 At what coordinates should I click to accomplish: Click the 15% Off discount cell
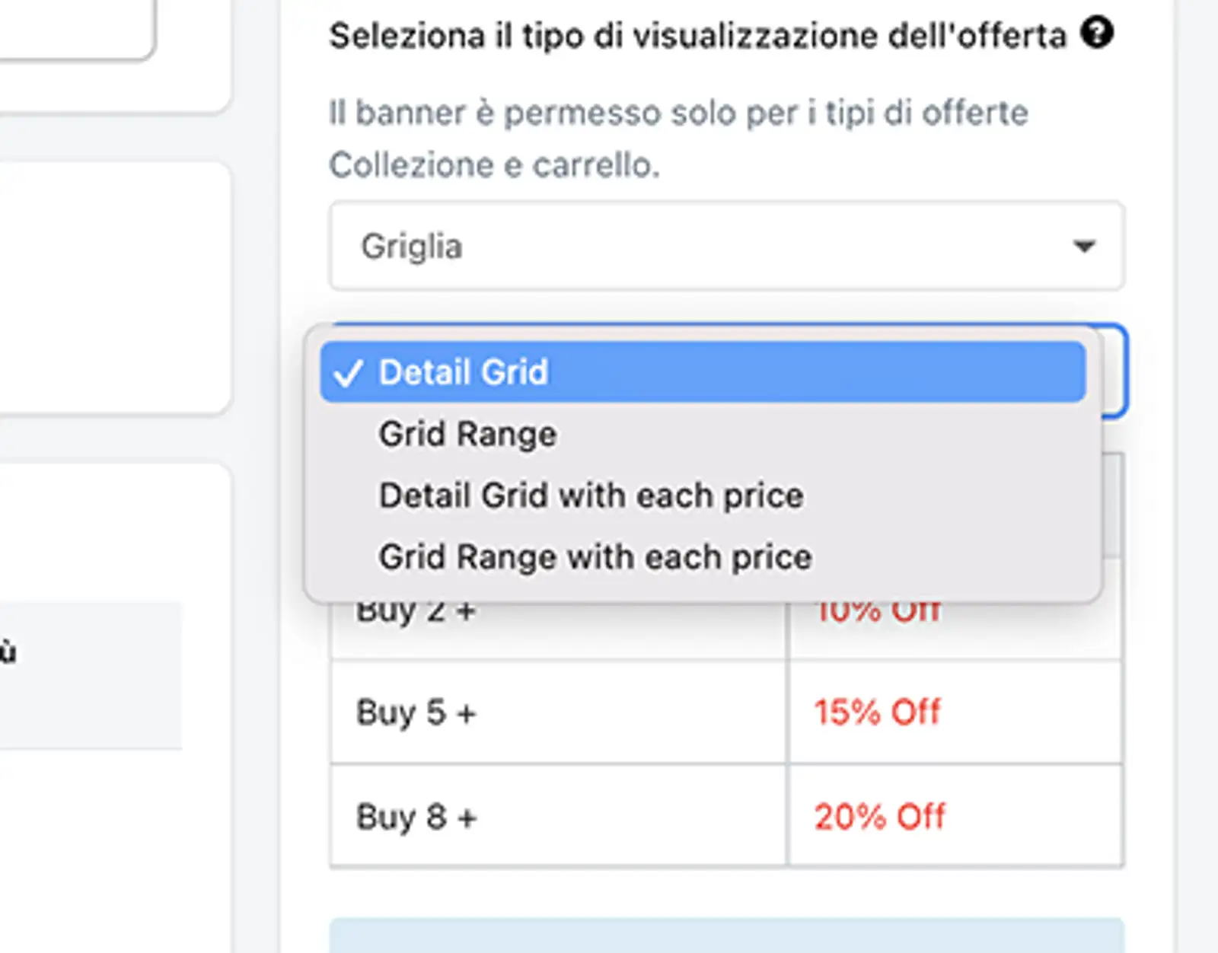955,713
